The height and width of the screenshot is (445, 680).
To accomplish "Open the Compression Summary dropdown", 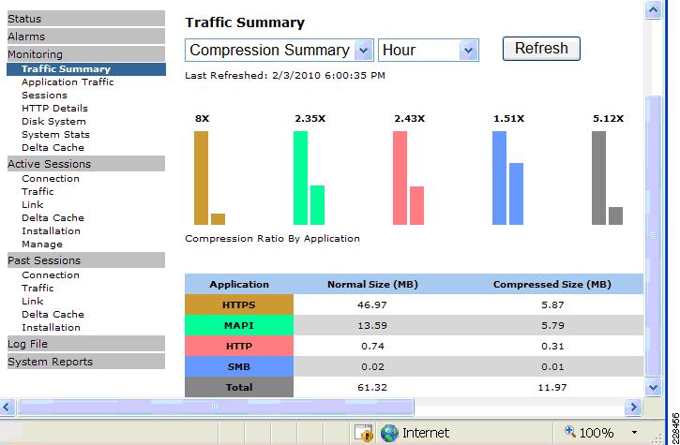I will click(363, 51).
